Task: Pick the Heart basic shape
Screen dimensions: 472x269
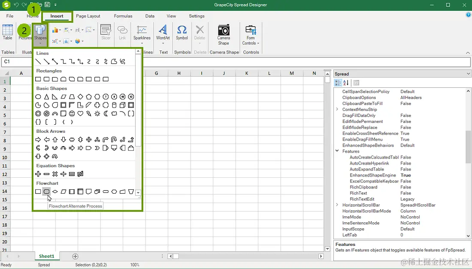Action: (x=80, y=114)
